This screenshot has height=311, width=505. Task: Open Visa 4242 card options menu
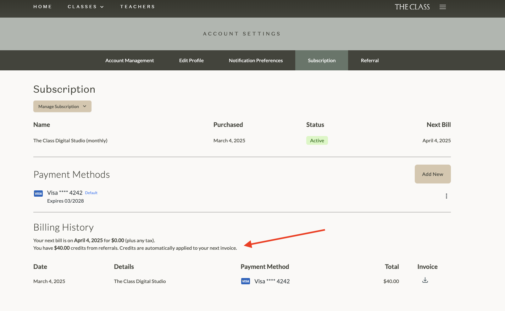click(x=446, y=196)
